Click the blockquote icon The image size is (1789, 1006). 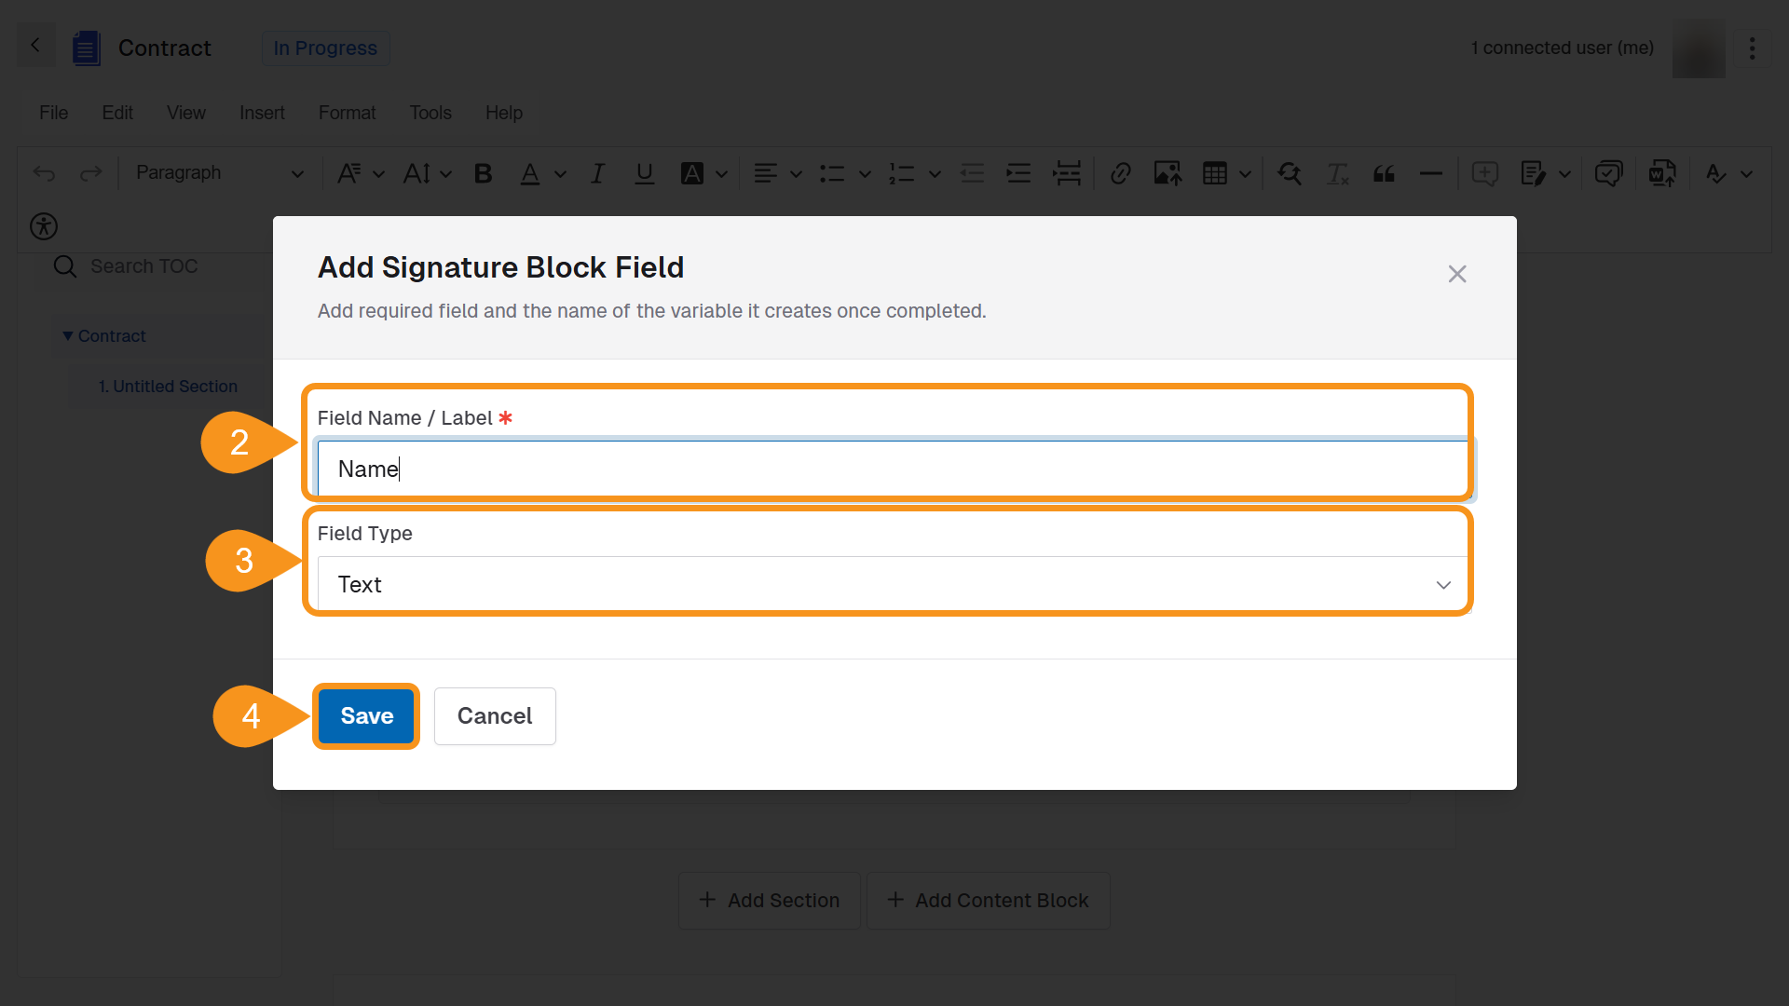(1384, 173)
